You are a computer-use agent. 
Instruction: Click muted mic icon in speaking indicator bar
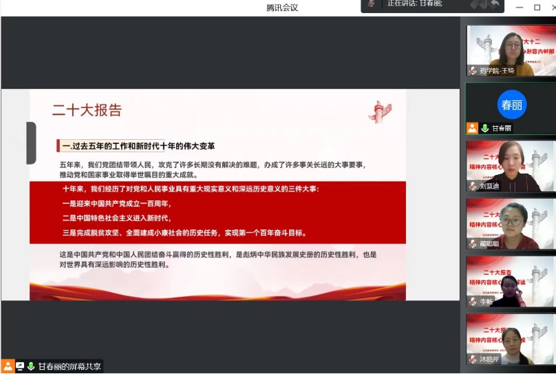(x=372, y=4)
